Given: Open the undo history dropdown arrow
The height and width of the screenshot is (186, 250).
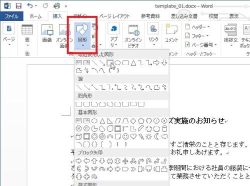Looking at the screenshot, I should coord(36,6).
